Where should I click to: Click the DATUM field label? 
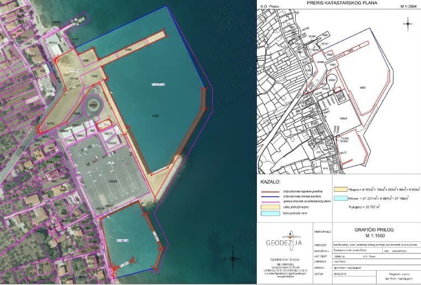pyautogui.click(x=319, y=275)
